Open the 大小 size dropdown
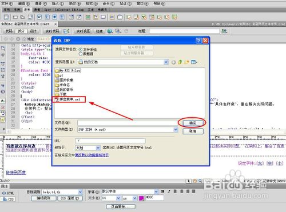Viewport: 286px width, 212px height. coord(118,198)
